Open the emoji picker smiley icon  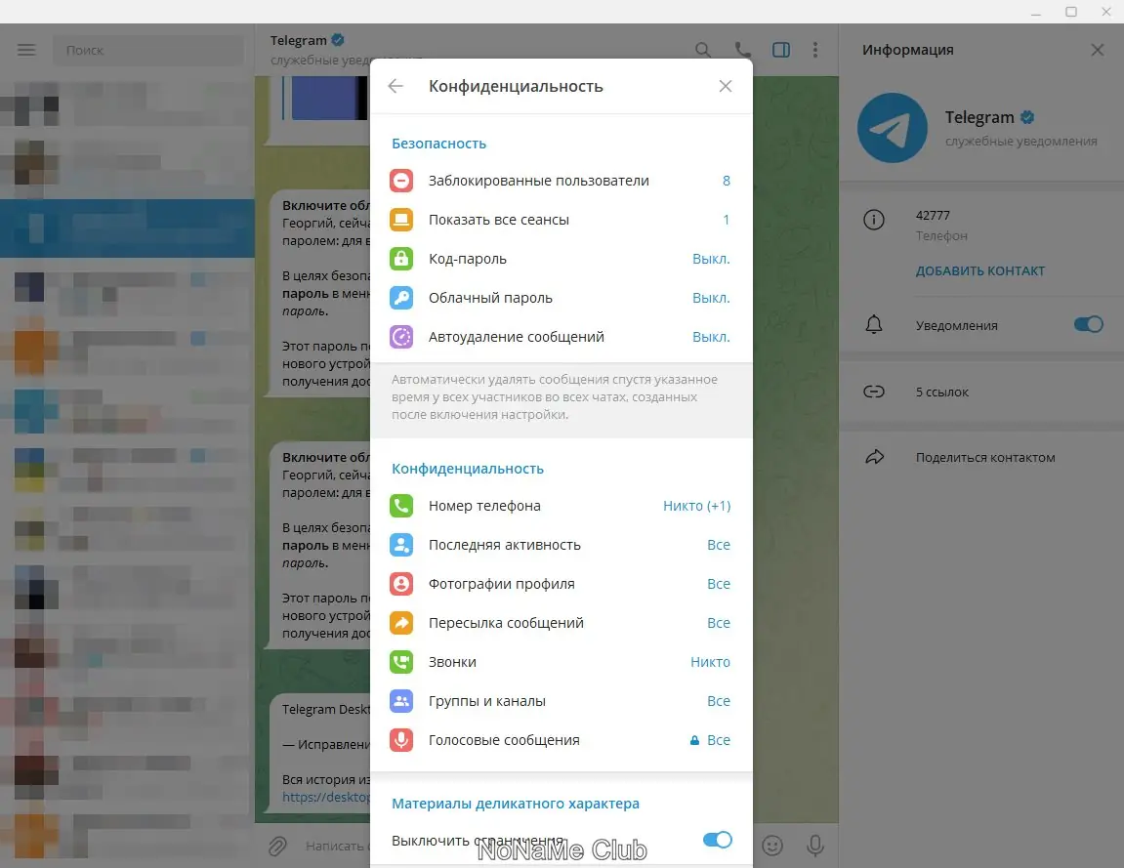tap(772, 846)
